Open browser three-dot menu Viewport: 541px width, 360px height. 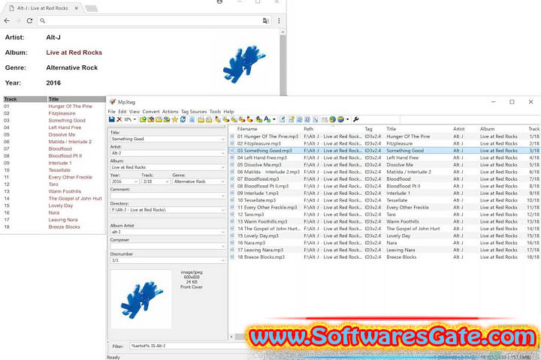click(279, 21)
